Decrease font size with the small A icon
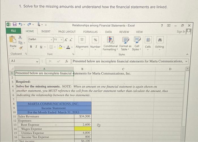 71,40
